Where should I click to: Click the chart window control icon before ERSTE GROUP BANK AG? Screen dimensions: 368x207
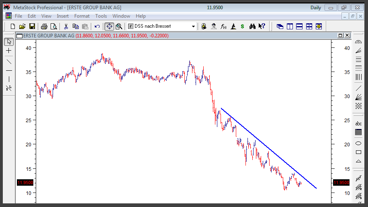(19, 36)
